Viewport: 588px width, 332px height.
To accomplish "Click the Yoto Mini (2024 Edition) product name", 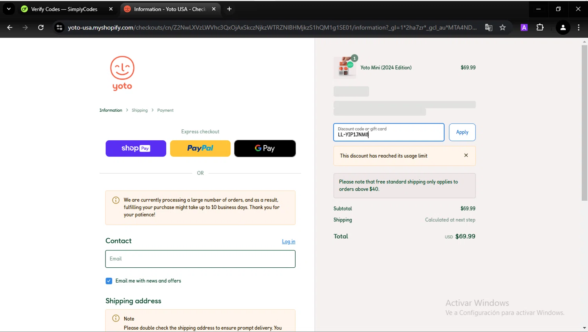I will (386, 67).
